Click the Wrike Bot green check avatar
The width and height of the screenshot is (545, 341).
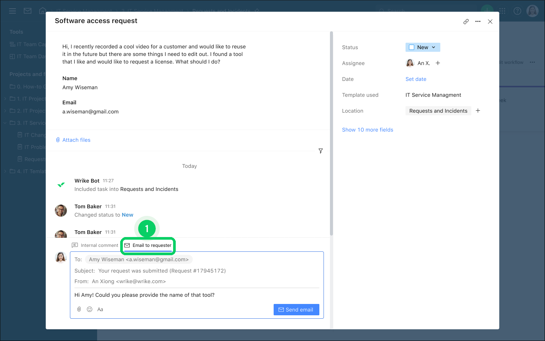pos(61,185)
